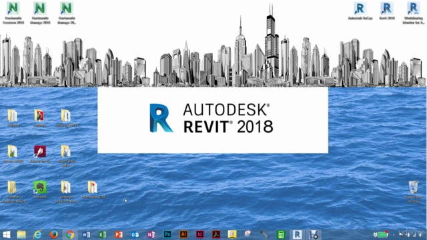This screenshot has height=240, width=427.
Task: Open the green calculator icon on the taskbar
Action: pos(281,235)
